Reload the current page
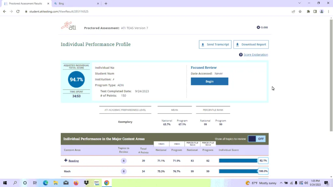The height and width of the screenshot is (187, 333). pos(18,11)
